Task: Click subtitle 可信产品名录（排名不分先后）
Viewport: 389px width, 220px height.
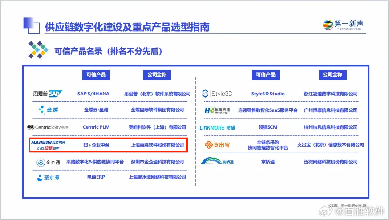Action: pyautogui.click(x=109, y=51)
